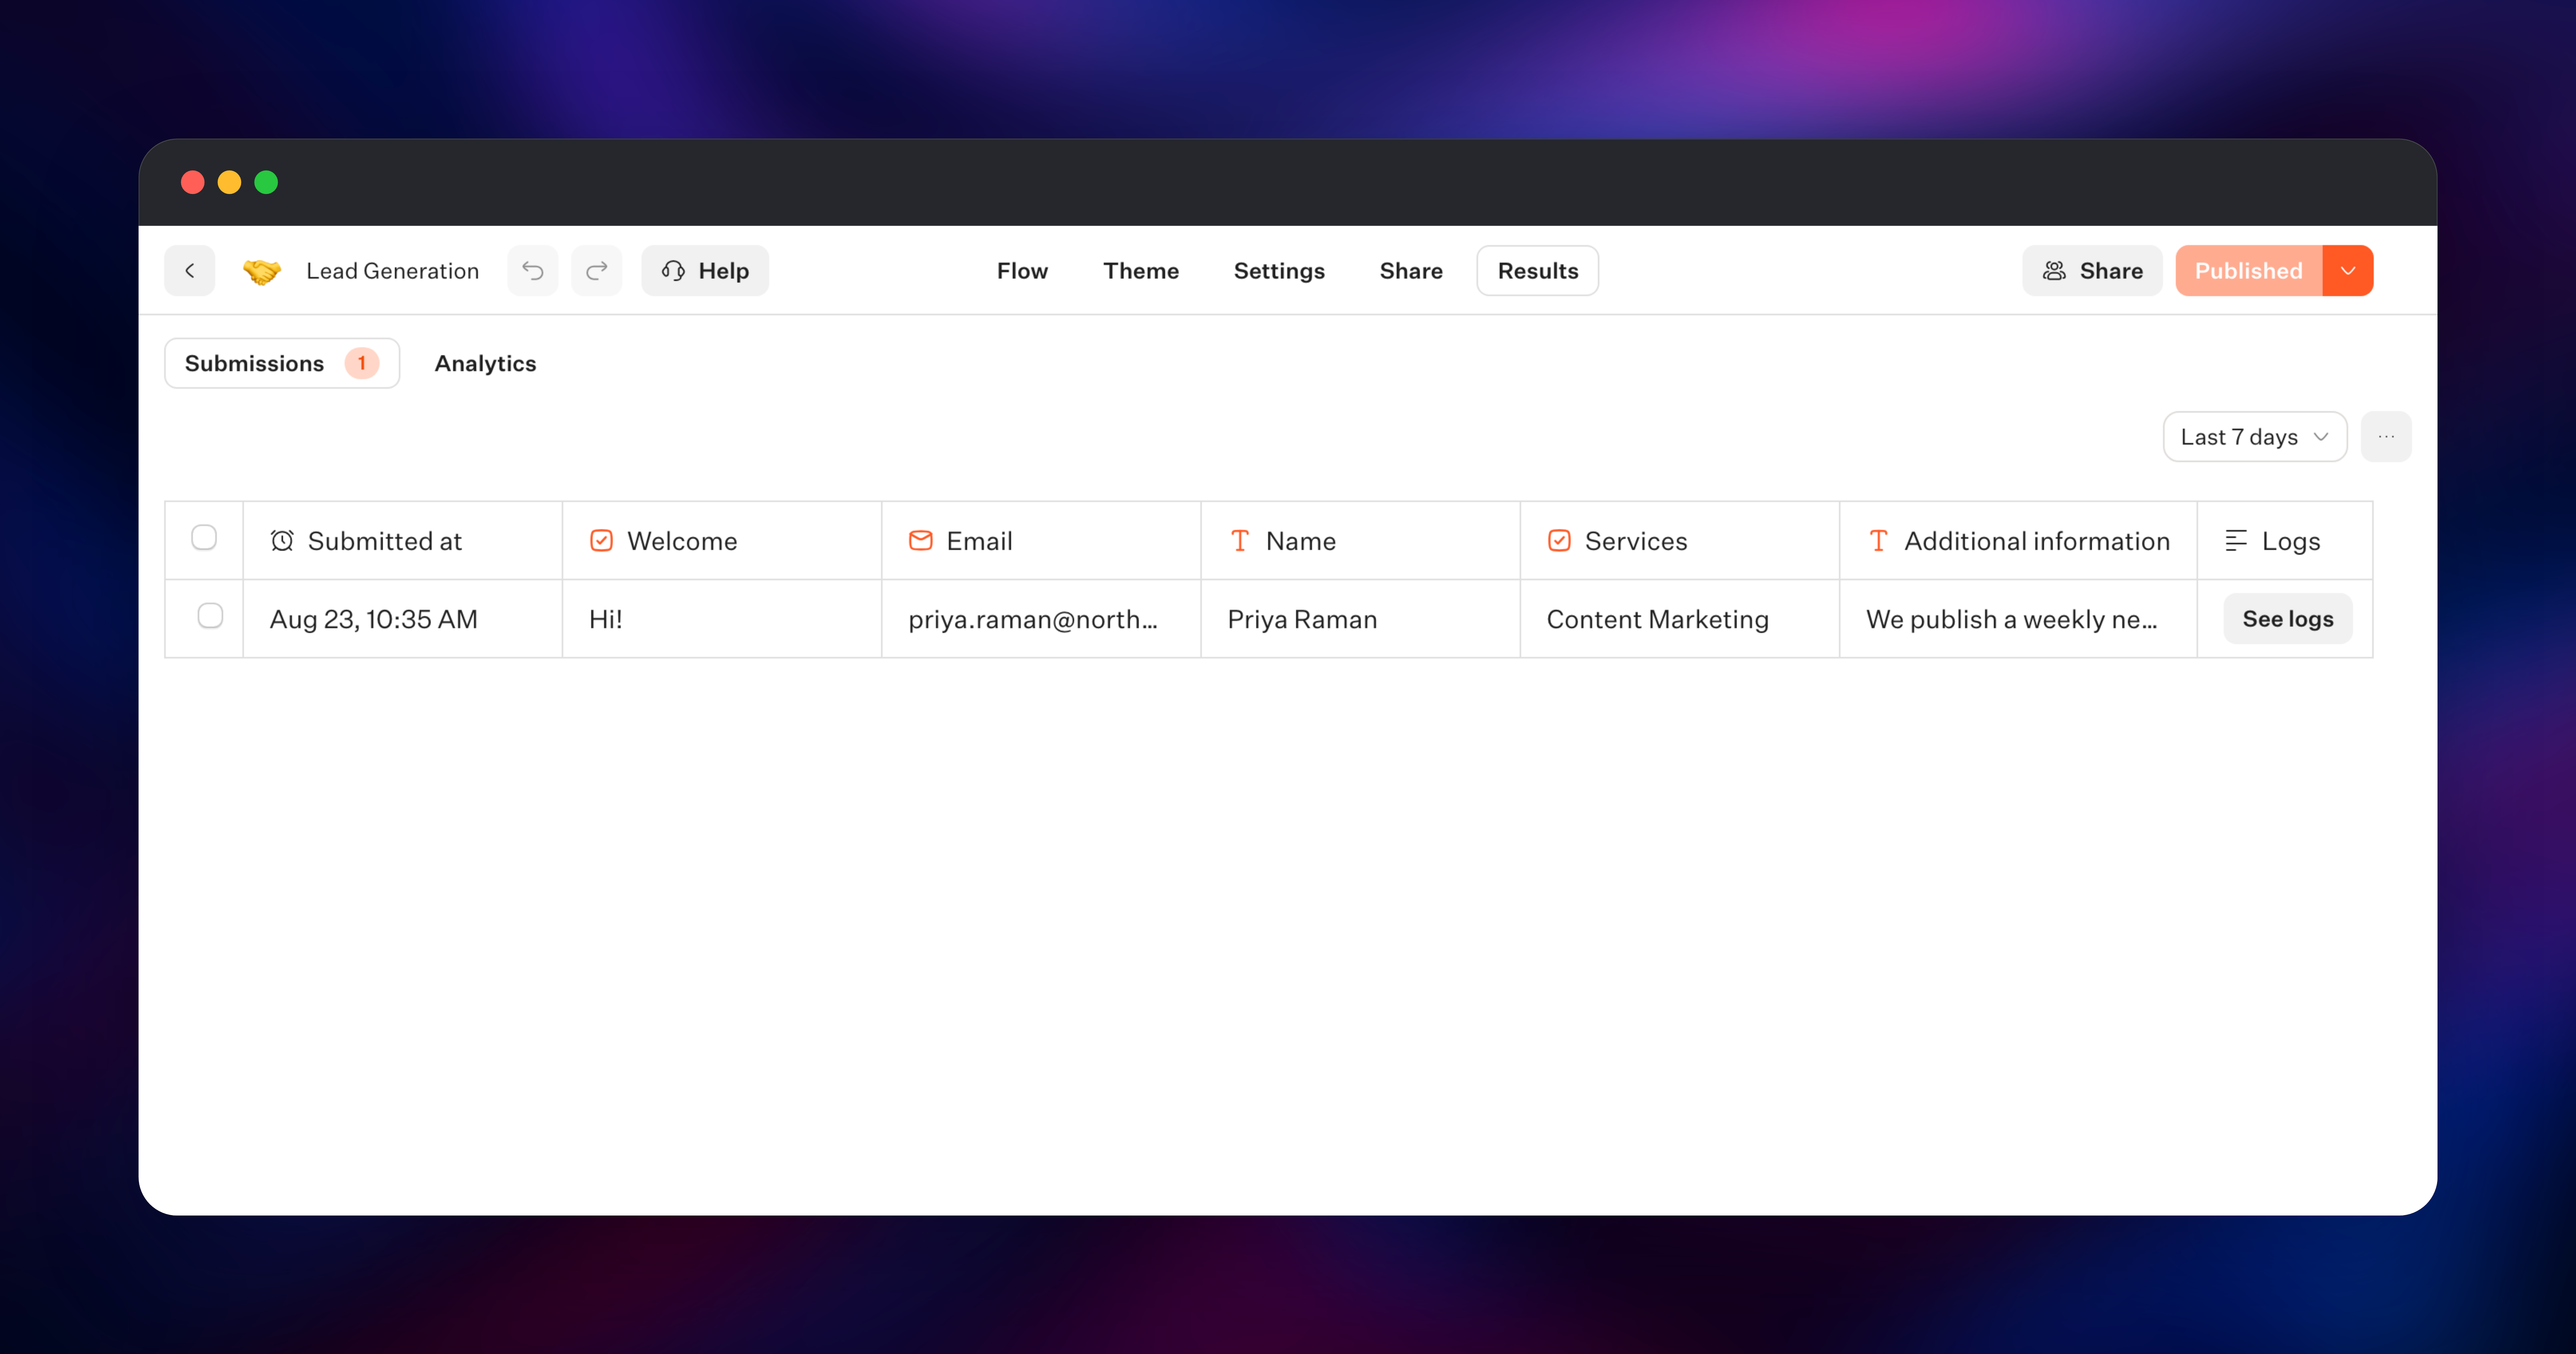Open Help with the headset button

tap(705, 271)
